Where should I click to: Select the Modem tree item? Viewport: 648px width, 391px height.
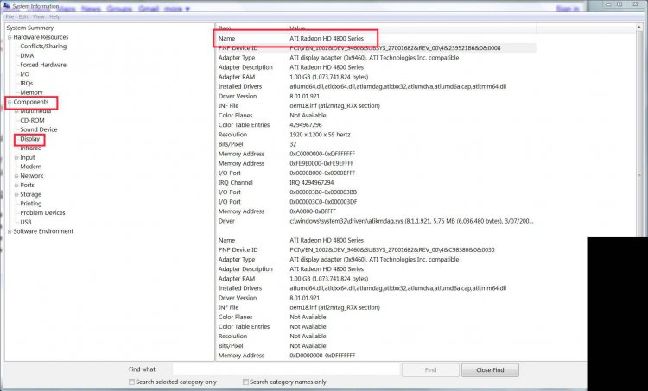click(30, 167)
